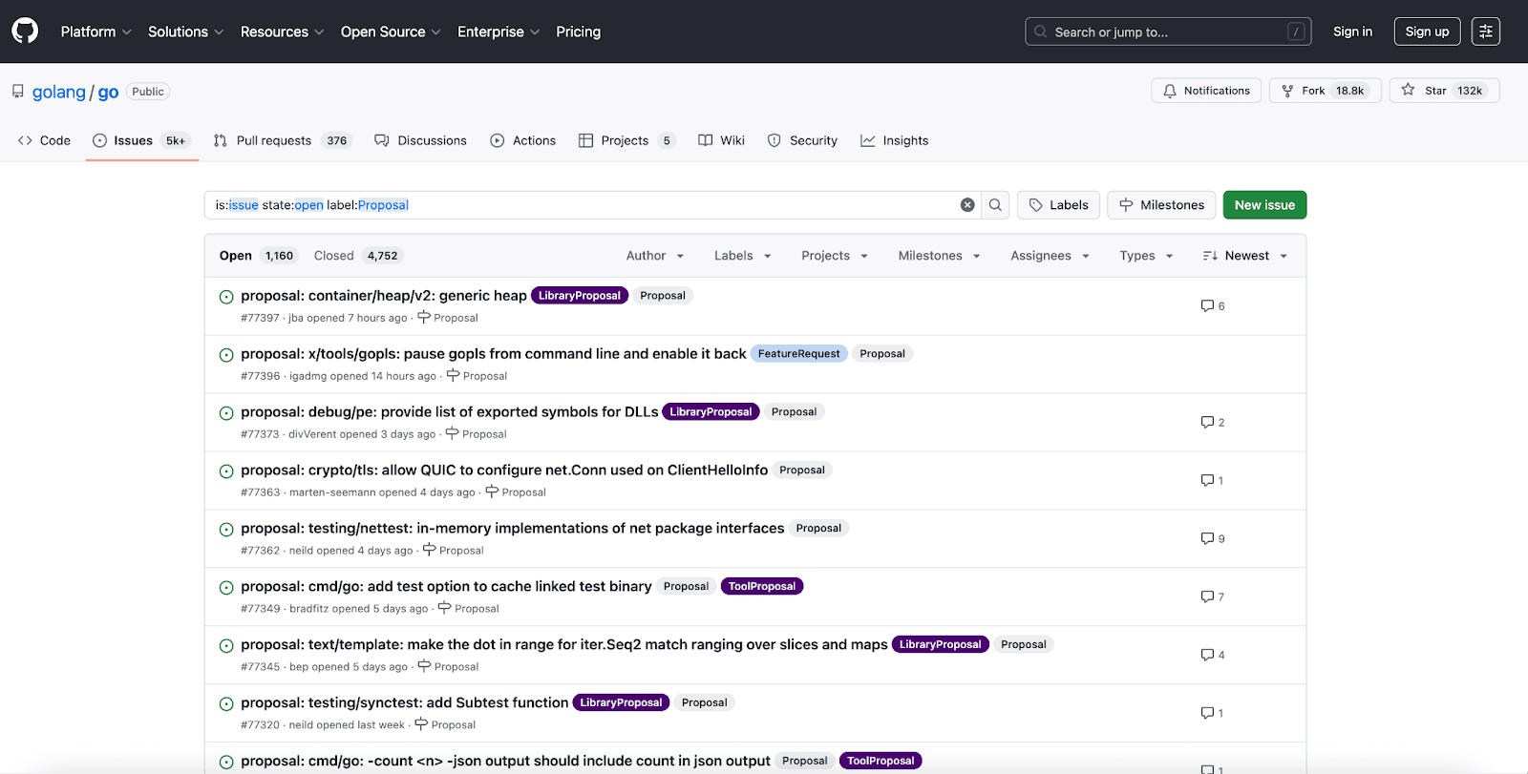This screenshot has width=1528, height=774.
Task: Expand the Author filter dropdown
Action: point(655,256)
